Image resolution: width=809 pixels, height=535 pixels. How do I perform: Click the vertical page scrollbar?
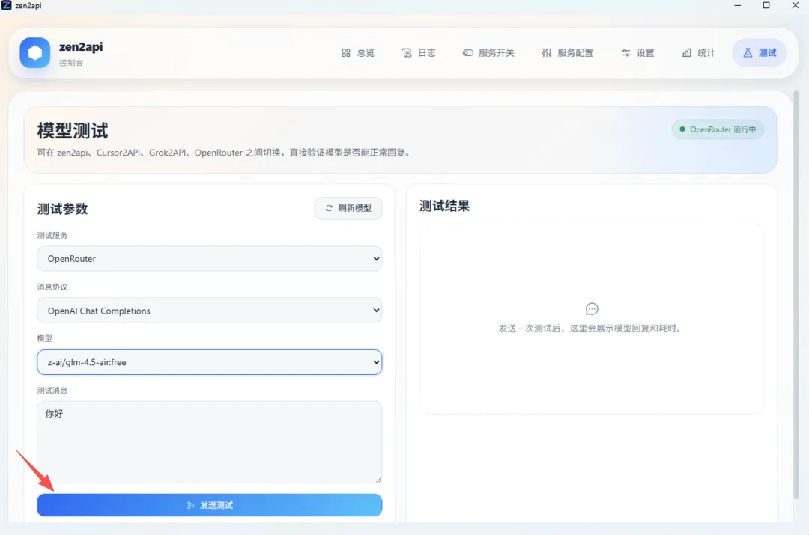(x=796, y=294)
